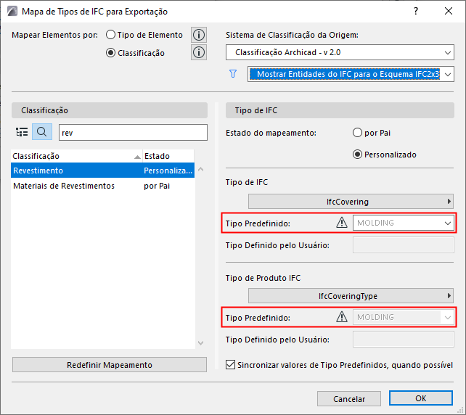Open the IfcCovering type menu
The height and width of the screenshot is (415, 466).
click(351, 202)
